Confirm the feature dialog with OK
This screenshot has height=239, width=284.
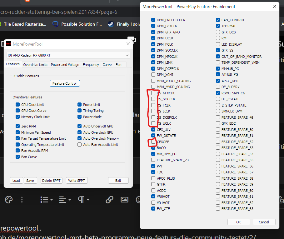[238, 222]
